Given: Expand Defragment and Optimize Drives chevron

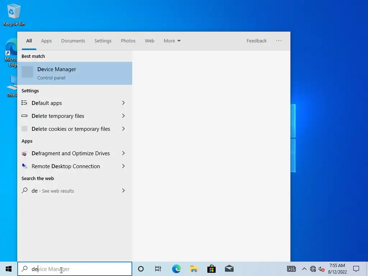Looking at the screenshot, I should pyautogui.click(x=124, y=153).
